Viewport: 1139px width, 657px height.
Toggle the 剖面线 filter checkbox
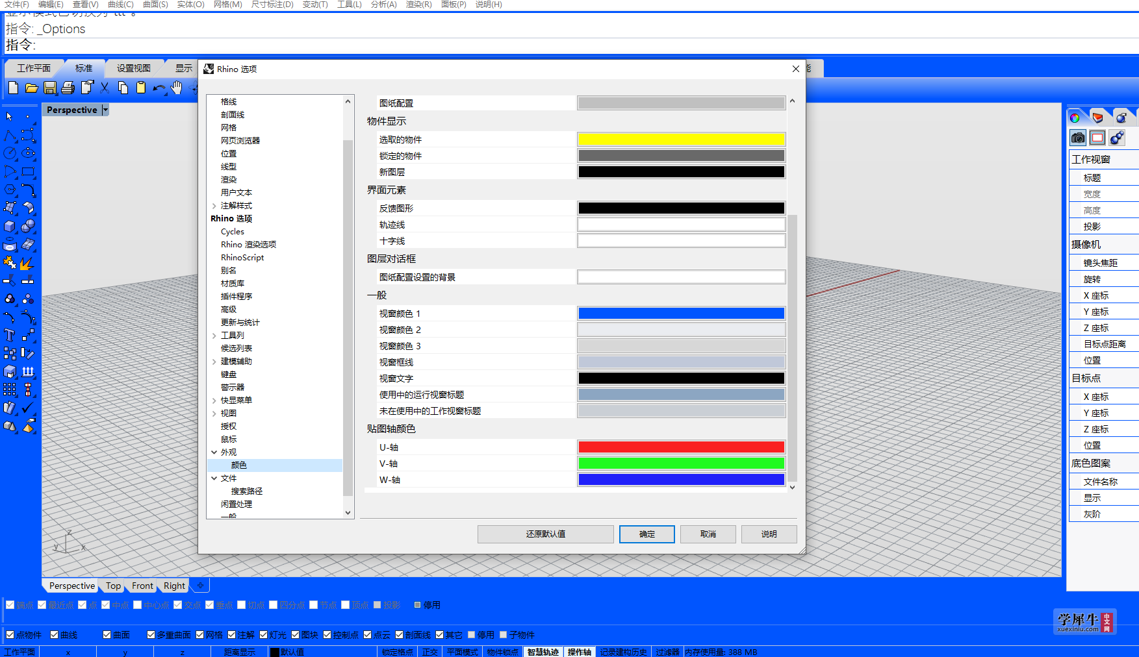coord(400,635)
